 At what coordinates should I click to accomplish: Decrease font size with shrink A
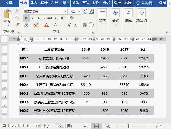click(x=76, y=25)
